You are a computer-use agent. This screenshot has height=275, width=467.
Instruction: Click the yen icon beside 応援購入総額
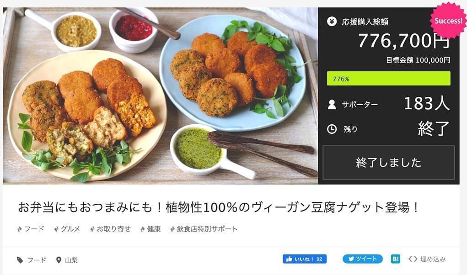pos(332,21)
